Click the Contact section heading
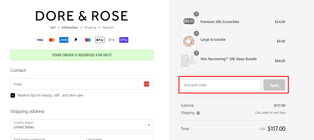Image resolution: width=314 pixels, height=140 pixels. click(x=18, y=70)
